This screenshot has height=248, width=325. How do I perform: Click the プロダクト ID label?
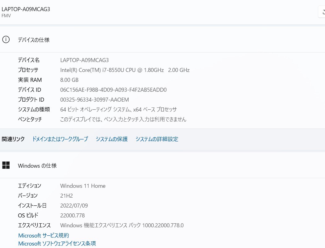tap(31, 100)
